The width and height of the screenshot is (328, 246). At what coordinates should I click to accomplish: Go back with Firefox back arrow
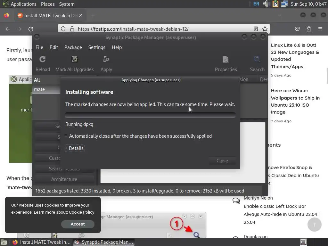coord(8,29)
